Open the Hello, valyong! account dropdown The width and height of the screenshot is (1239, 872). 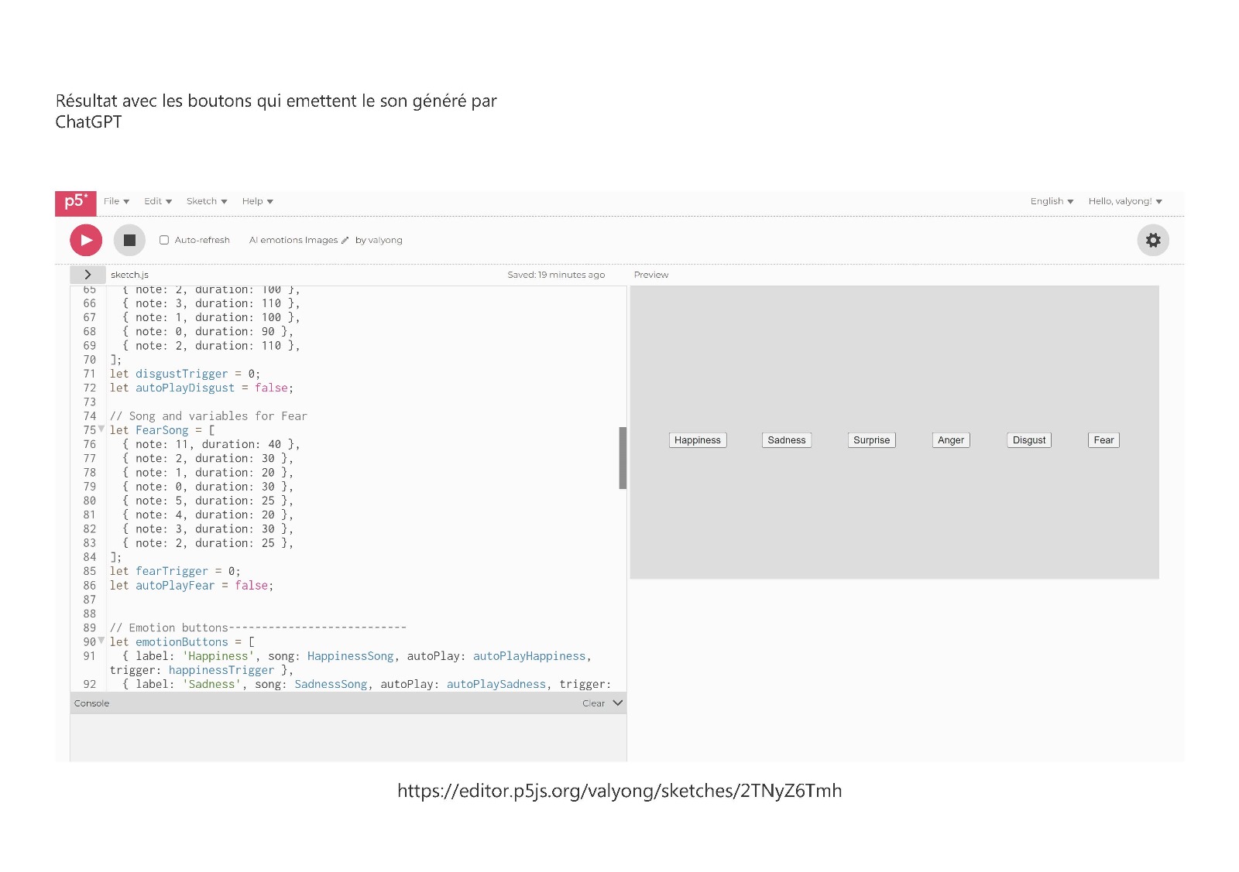pos(1124,201)
